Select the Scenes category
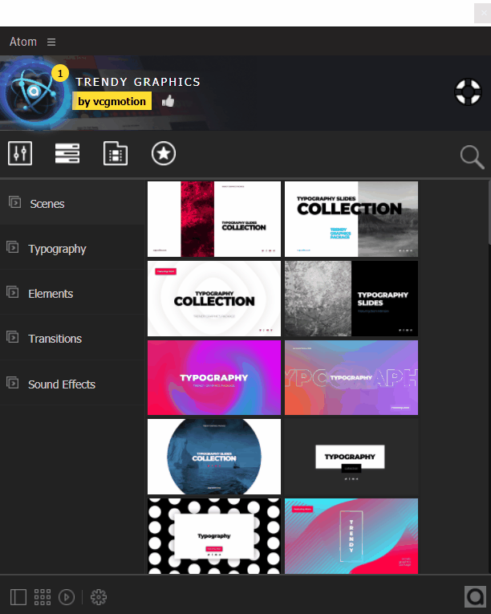Viewport: 491px width, 614px height. pyautogui.click(x=47, y=204)
